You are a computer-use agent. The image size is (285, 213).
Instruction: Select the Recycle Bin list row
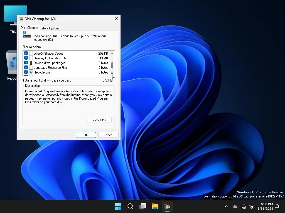67,72
